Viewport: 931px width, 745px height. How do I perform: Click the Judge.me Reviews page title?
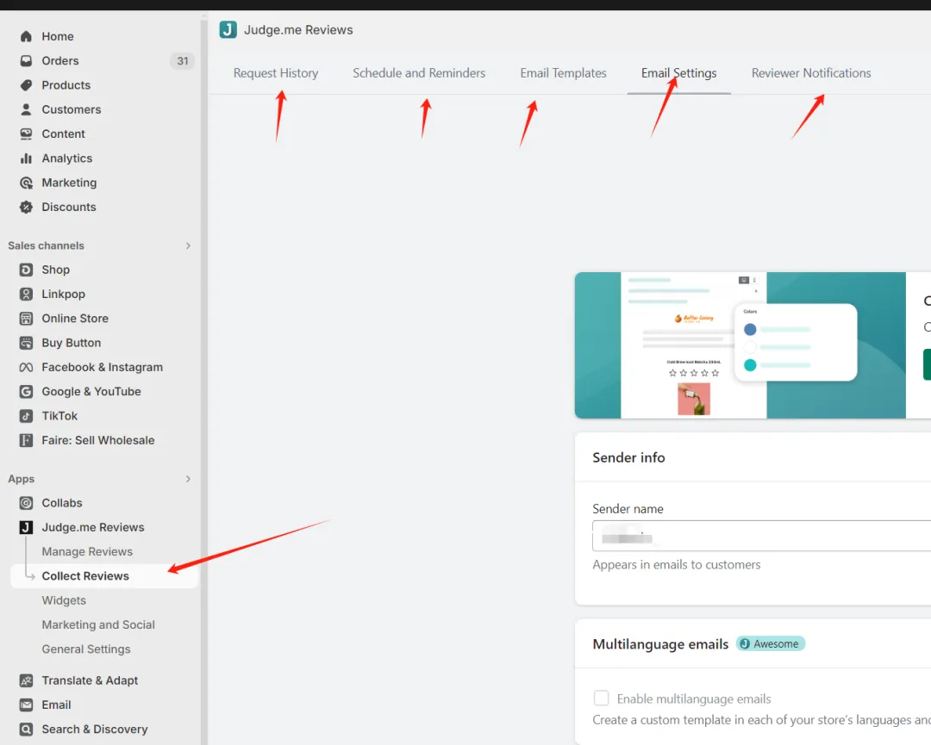[x=298, y=29]
